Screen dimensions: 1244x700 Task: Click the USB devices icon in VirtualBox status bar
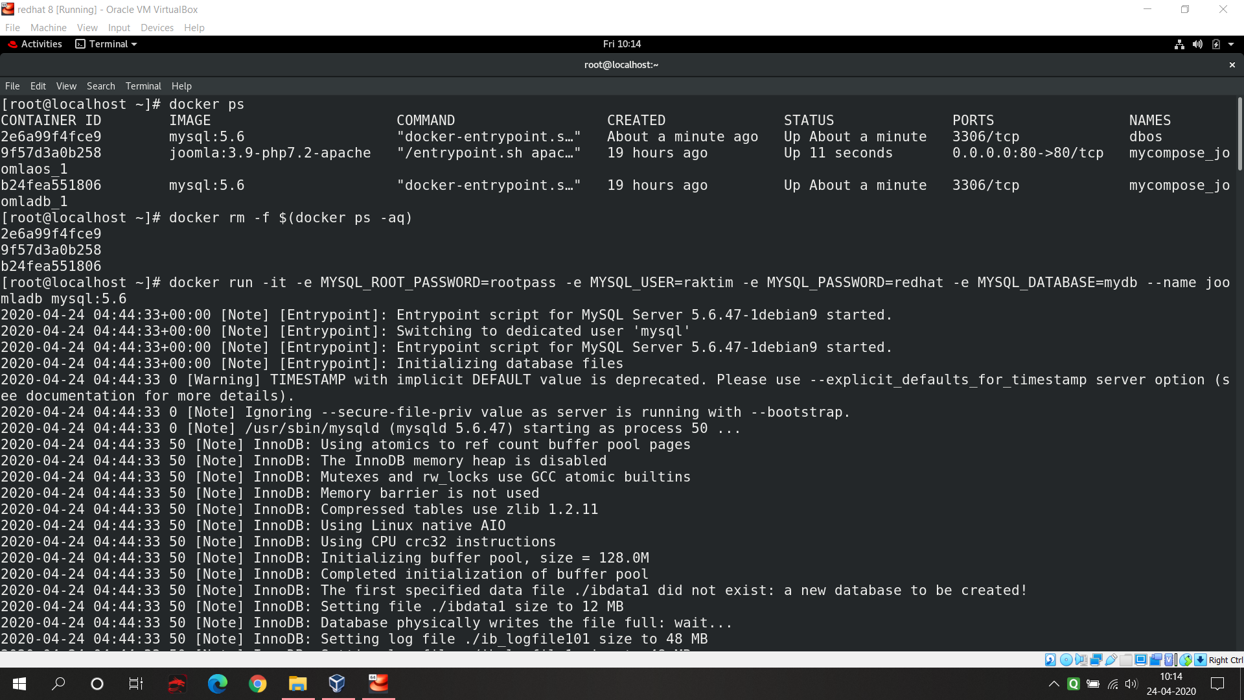(1111, 660)
